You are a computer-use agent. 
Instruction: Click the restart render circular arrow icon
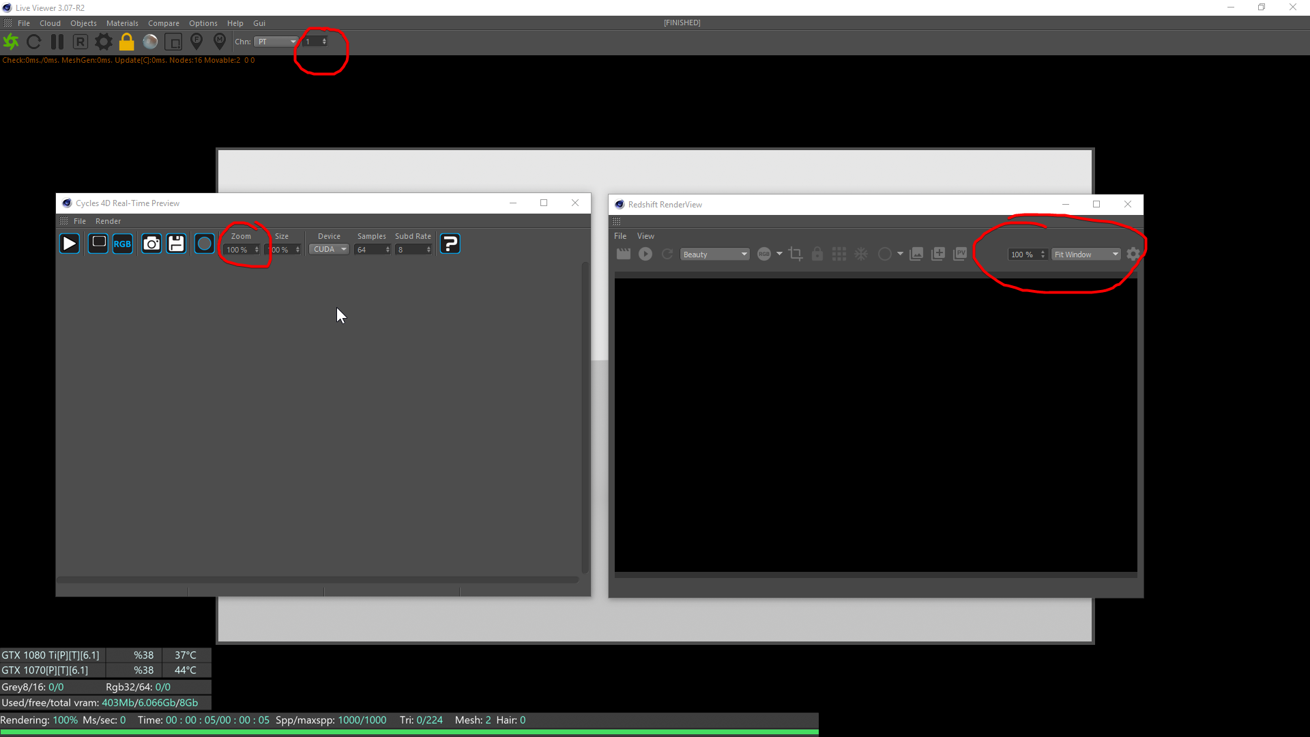click(34, 42)
